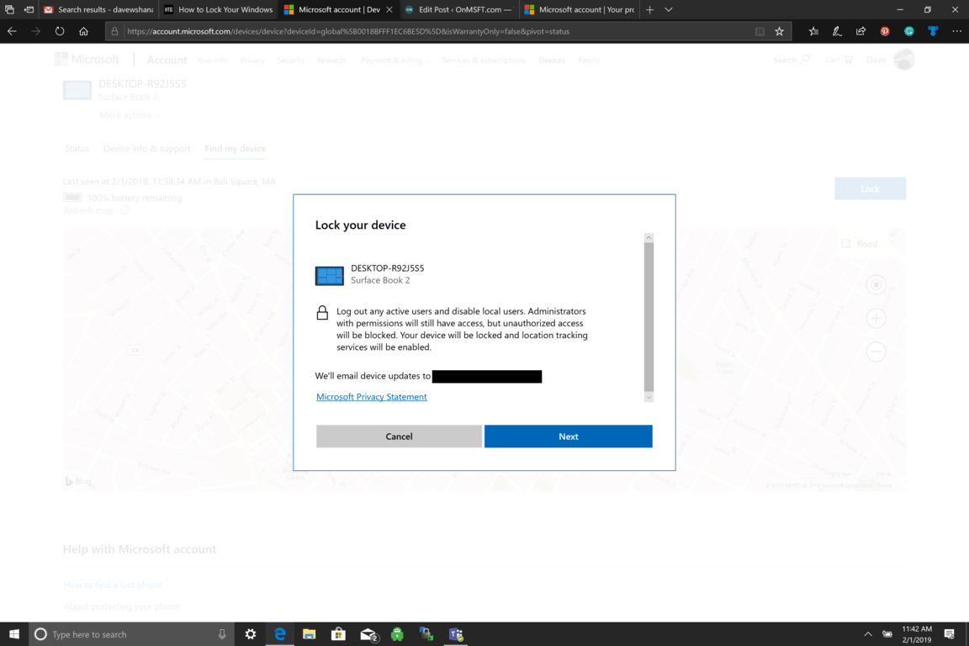Open the Favorites hub icon
Viewport: 969px width, 646px height.
click(x=813, y=31)
